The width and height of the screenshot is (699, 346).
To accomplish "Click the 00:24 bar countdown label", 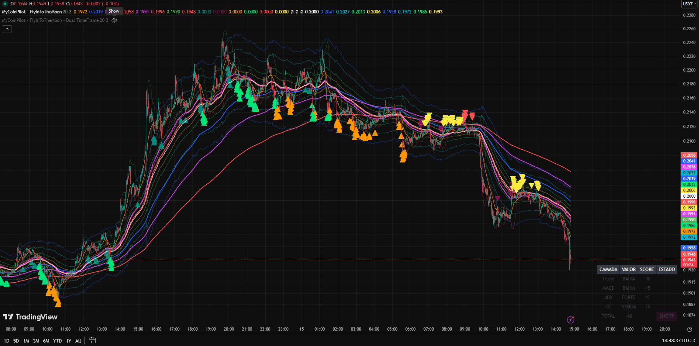I will 688,265.
